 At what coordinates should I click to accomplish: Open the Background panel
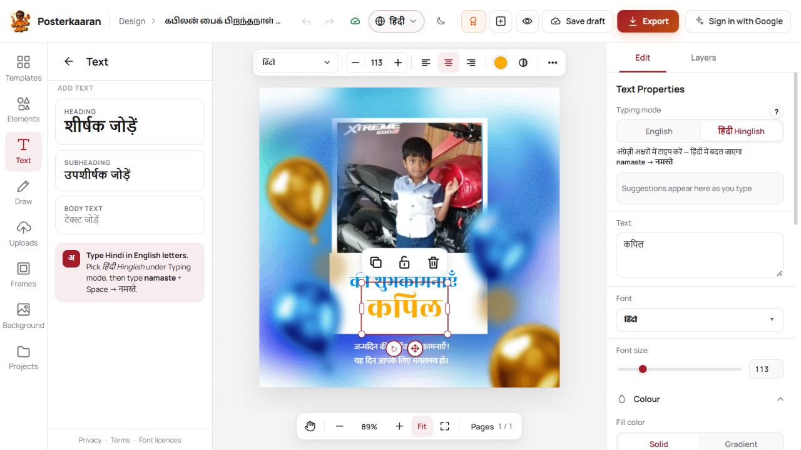click(x=23, y=316)
